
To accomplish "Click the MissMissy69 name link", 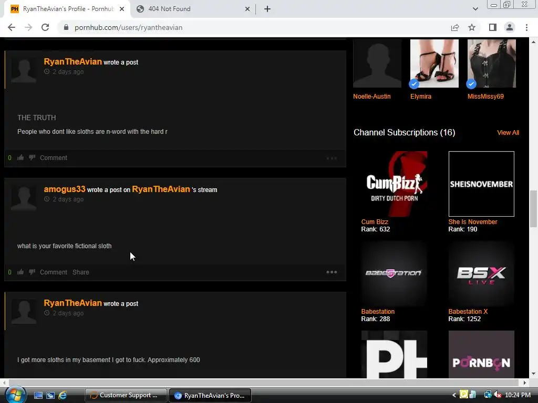I will coord(485,97).
